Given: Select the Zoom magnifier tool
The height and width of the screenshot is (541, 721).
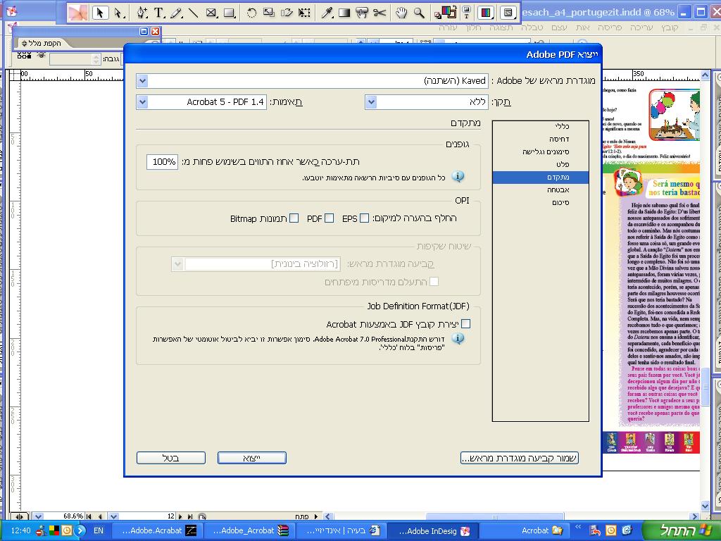Looking at the screenshot, I should point(419,13).
